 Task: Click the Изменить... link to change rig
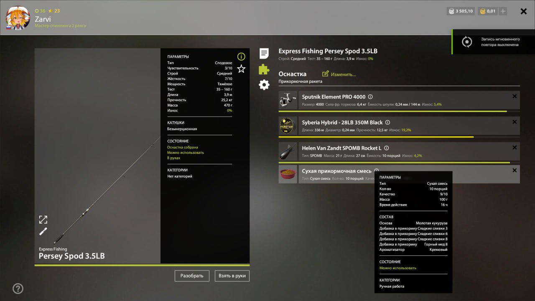[343, 74]
